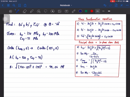Screen dimensions: 130x97
Task: Select the Eraser tool
Action: coord(25,11)
